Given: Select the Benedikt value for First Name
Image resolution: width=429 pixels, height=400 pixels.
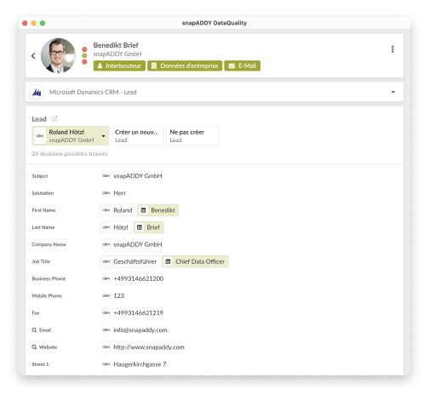Looking at the screenshot, I should (158, 210).
